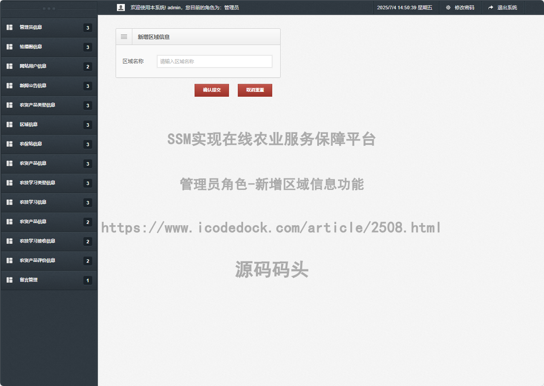Click the badge 2 on 网站用户信息
Image resolution: width=544 pixels, height=386 pixels.
coord(88,67)
